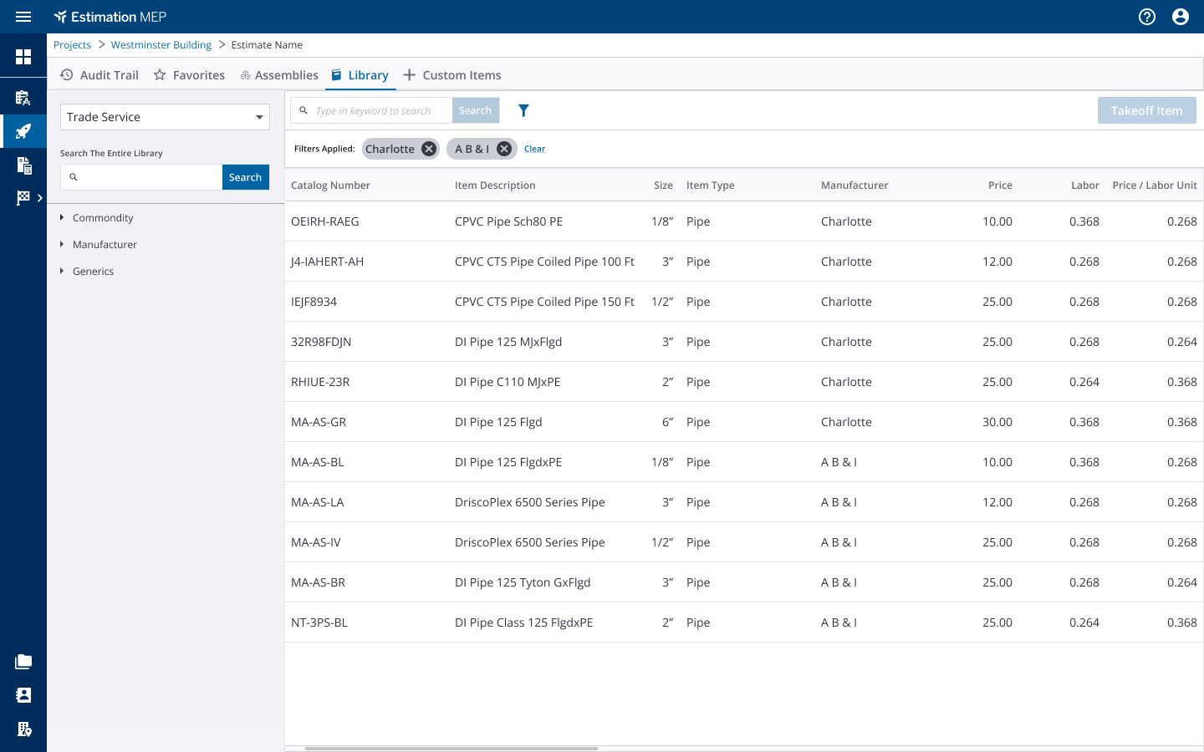The image size is (1204, 752).
Task: Select the rocket icon in sidebar
Action: point(23,131)
